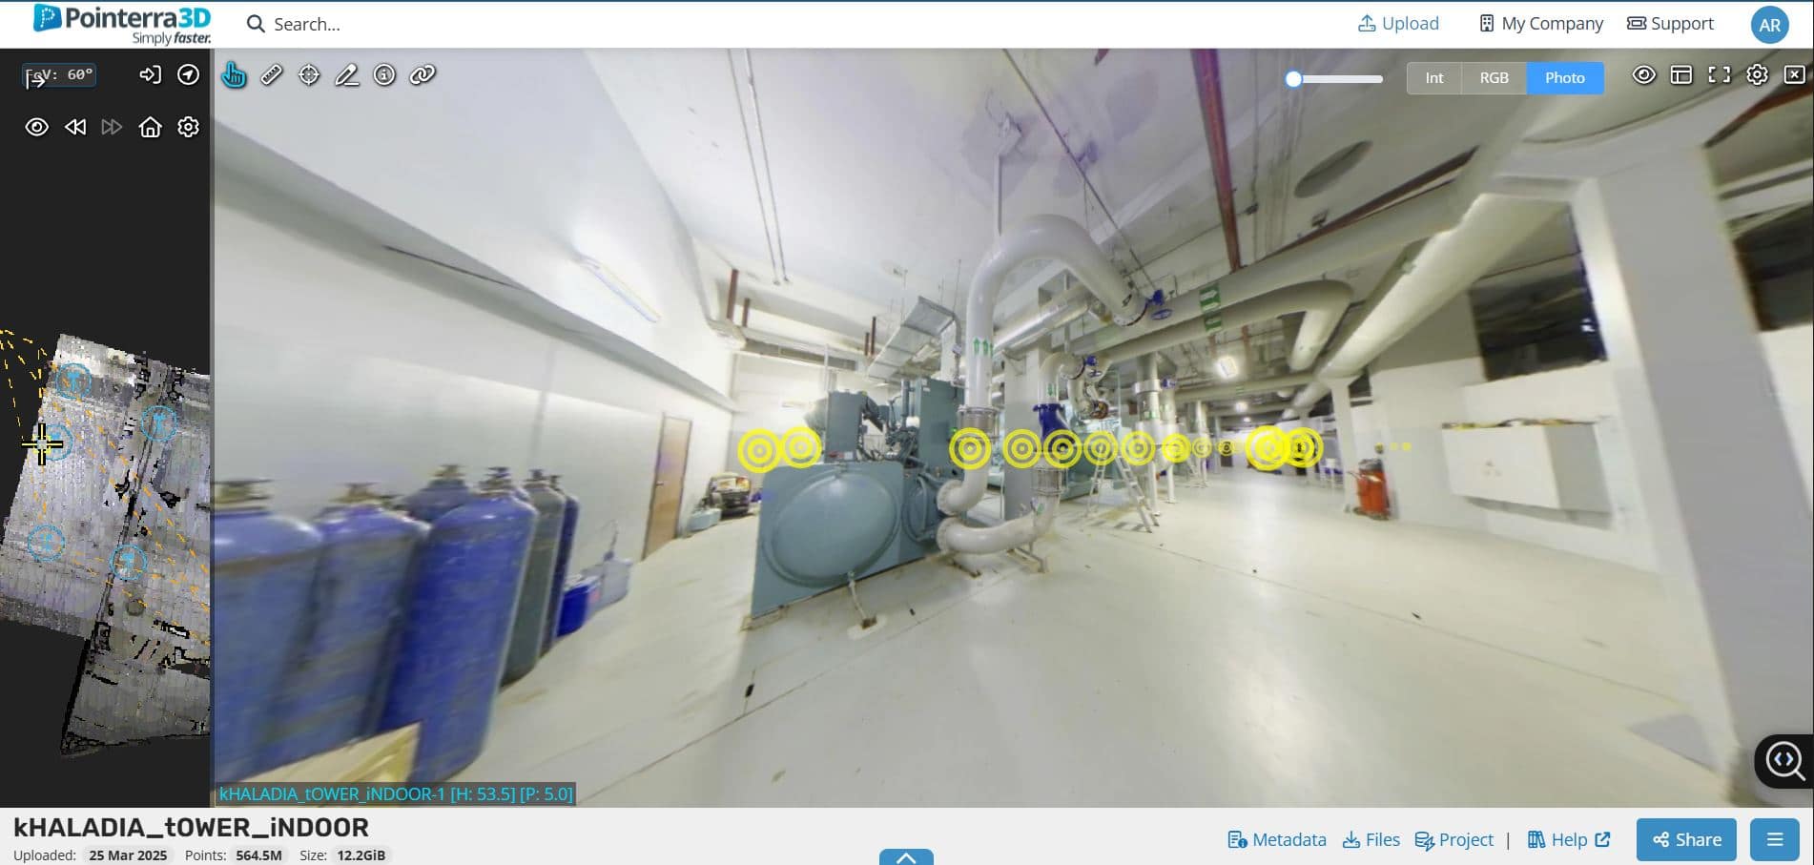
Task: Choose the pencil annotation tool
Action: point(347,74)
